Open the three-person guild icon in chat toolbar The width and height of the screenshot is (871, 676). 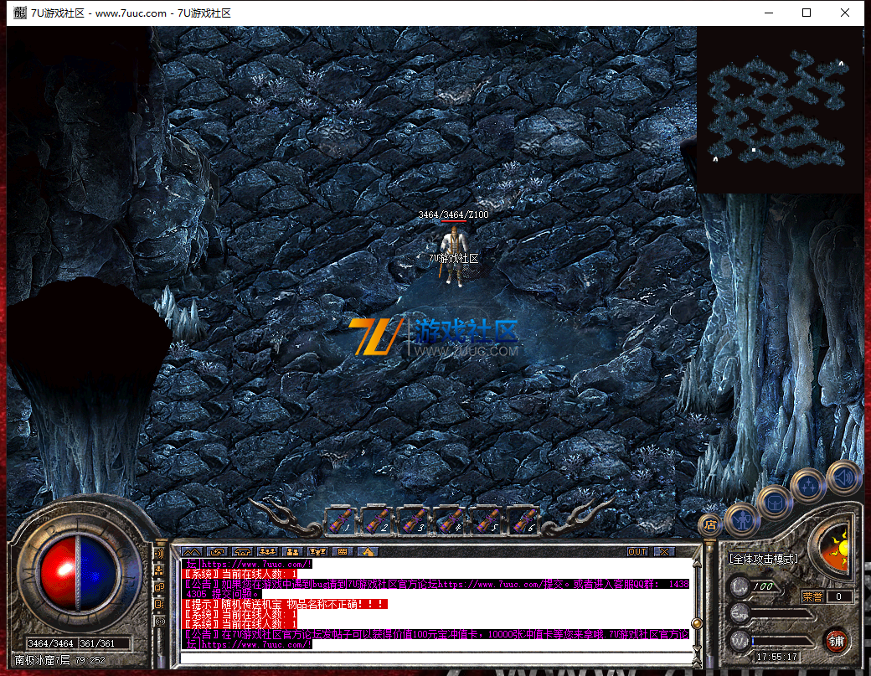(268, 551)
